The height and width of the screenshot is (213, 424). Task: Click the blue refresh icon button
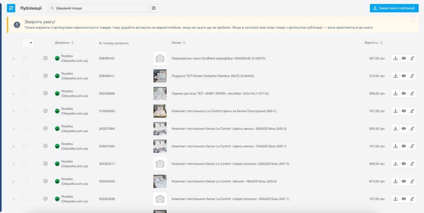(11, 8)
